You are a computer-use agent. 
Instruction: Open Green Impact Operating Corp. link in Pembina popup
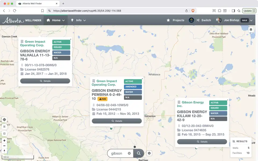click(104, 83)
